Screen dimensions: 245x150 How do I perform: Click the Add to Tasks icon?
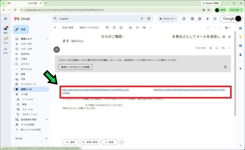point(121,27)
